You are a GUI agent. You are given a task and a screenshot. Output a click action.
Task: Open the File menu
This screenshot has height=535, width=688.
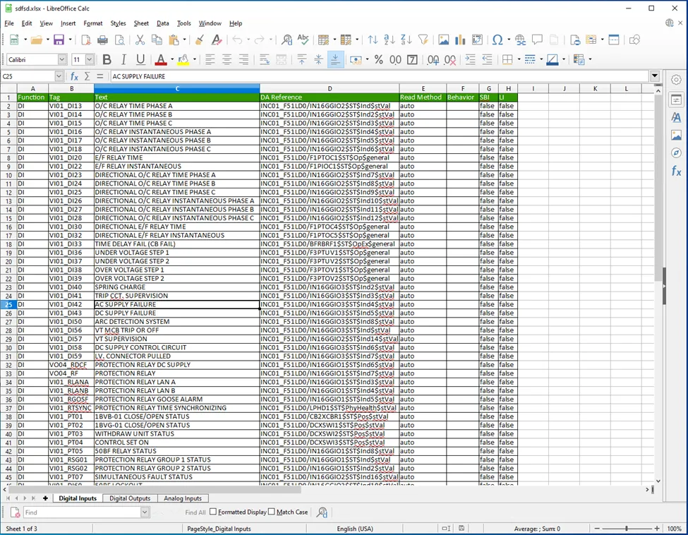(x=9, y=23)
